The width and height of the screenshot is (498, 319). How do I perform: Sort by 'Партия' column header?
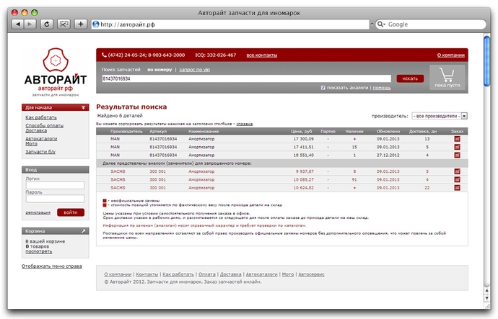click(x=328, y=131)
